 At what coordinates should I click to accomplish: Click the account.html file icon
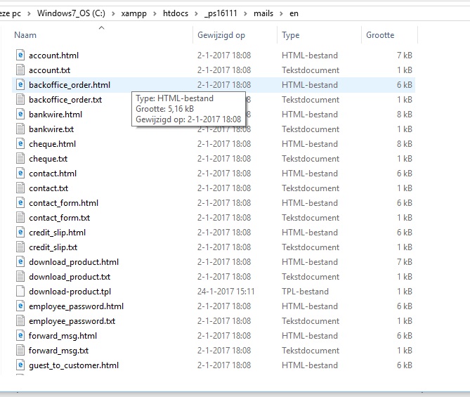click(20, 56)
